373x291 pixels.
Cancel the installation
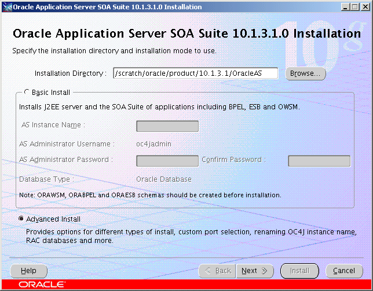pos(344,271)
